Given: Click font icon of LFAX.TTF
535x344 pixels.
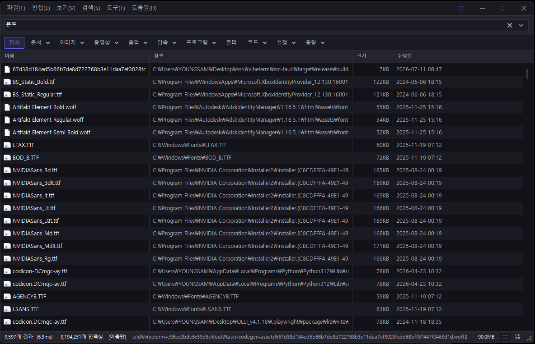Looking at the screenshot, I should click(x=7, y=145).
